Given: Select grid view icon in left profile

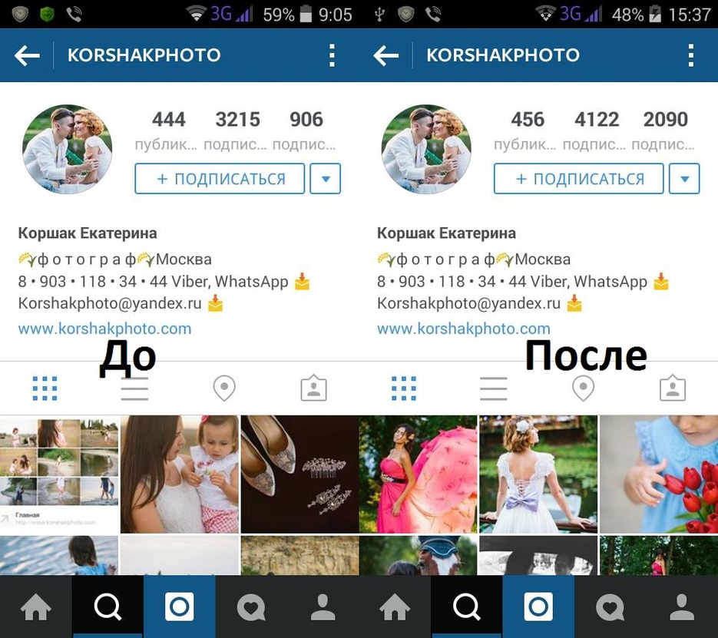Looking at the screenshot, I should pos(45,388).
